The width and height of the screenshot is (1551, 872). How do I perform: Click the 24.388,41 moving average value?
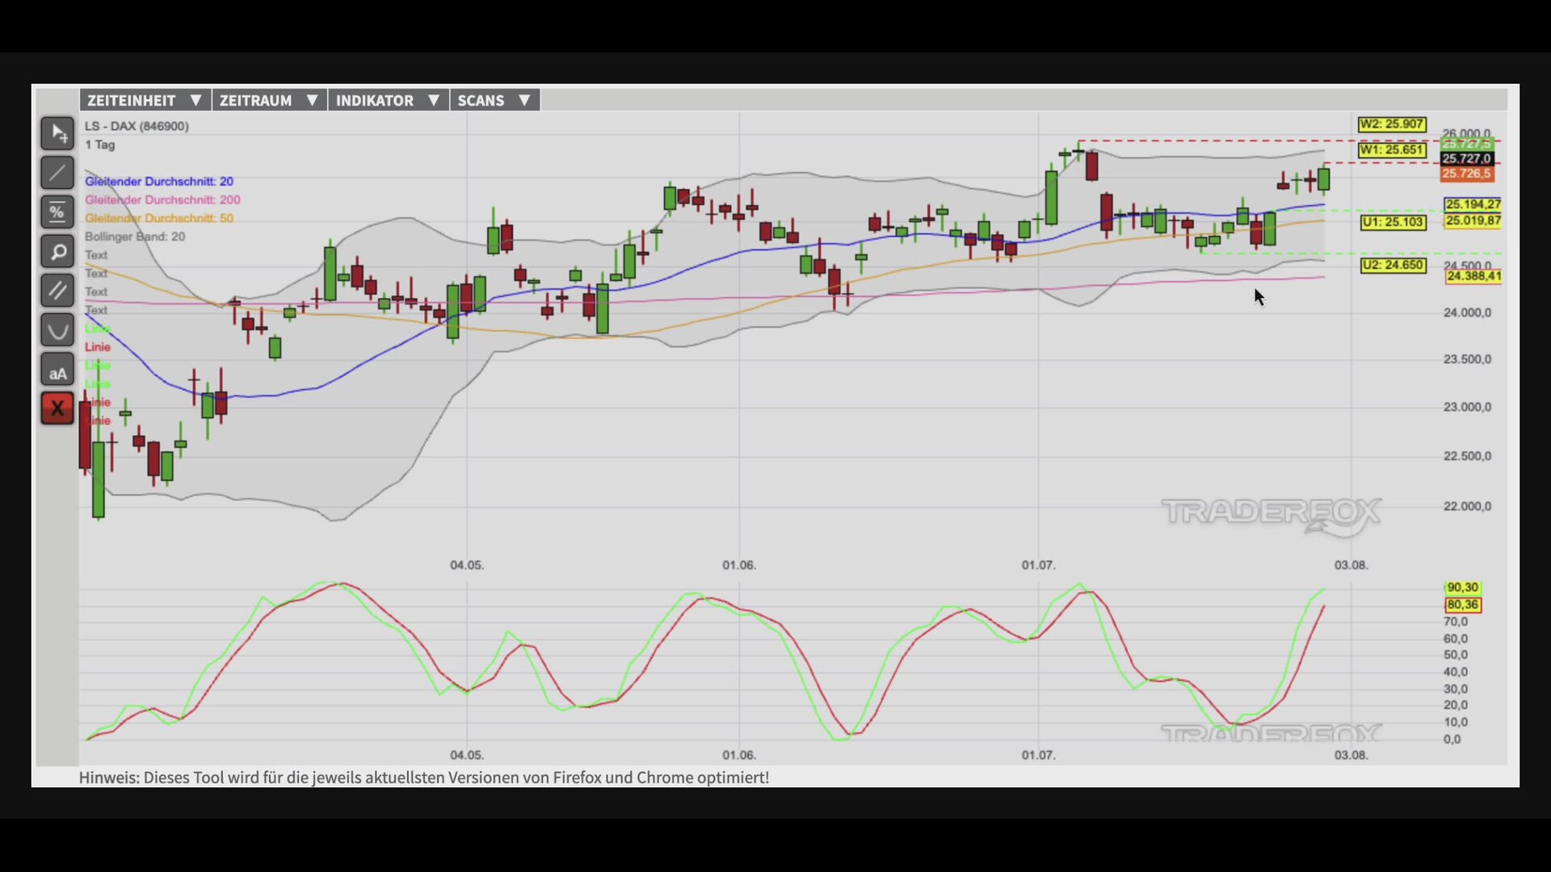coord(1473,276)
